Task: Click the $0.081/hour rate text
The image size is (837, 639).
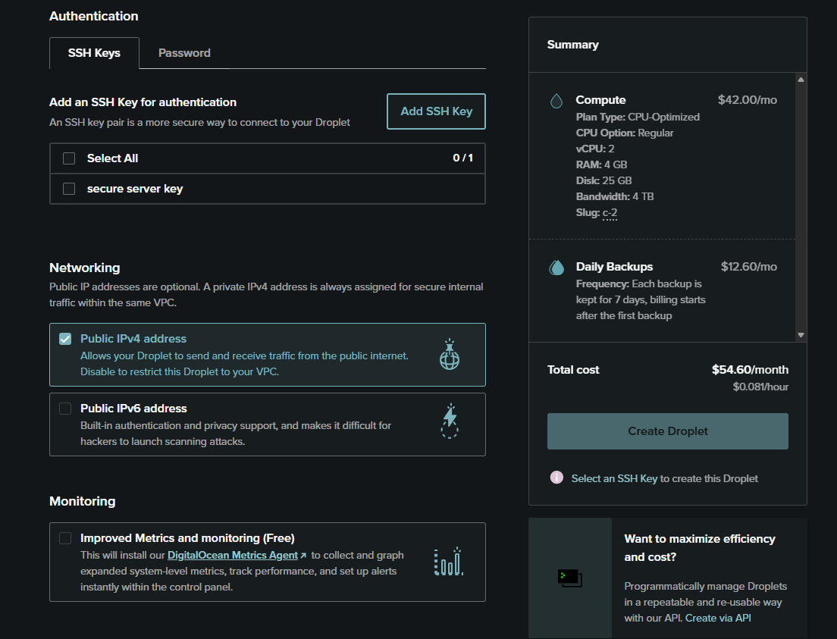Action: (x=760, y=387)
